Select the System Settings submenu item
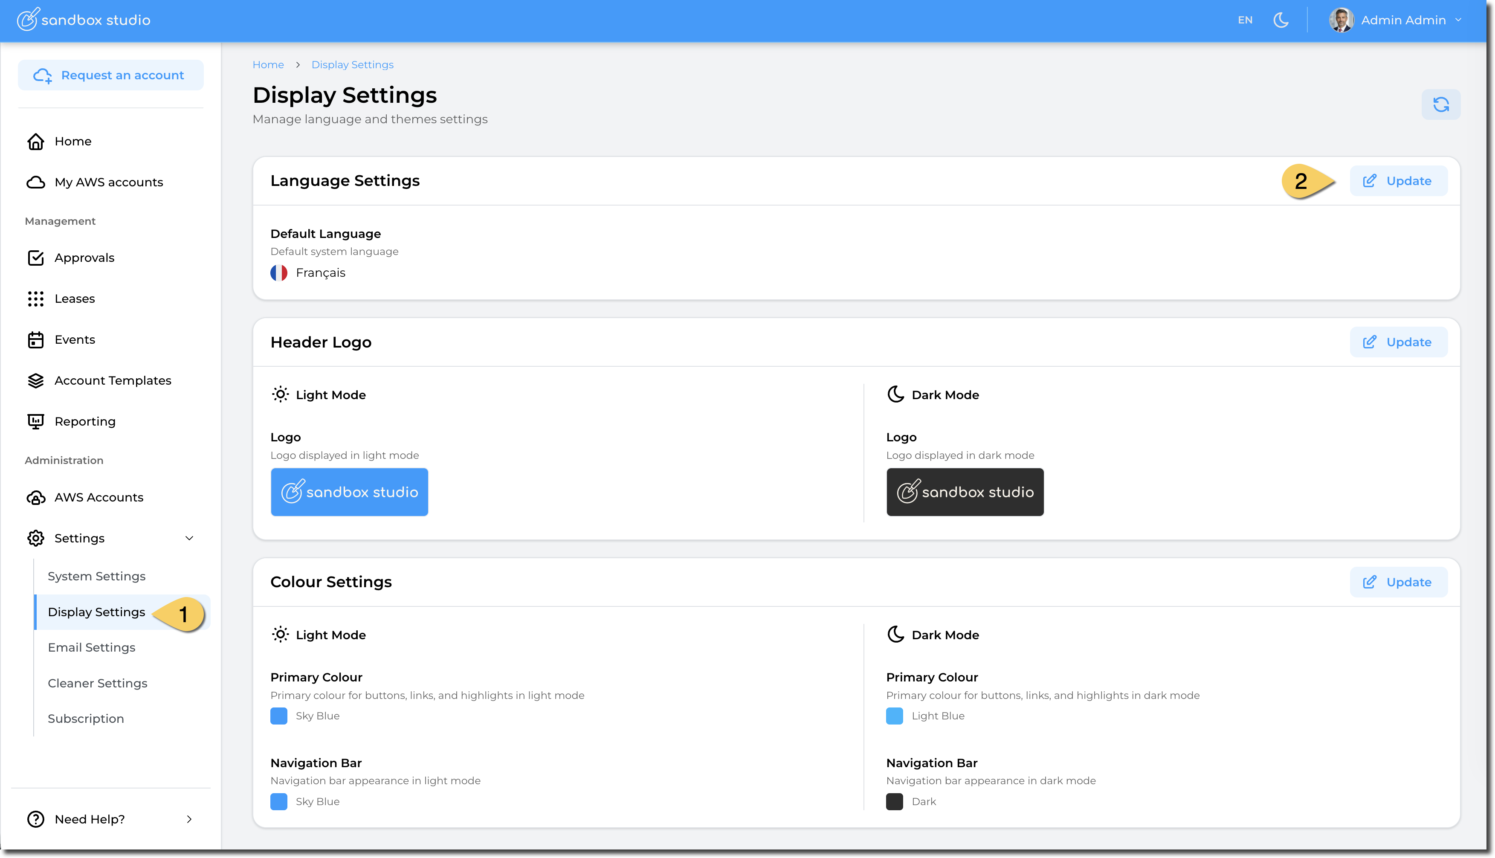This screenshot has height=858, width=1495. (97, 576)
